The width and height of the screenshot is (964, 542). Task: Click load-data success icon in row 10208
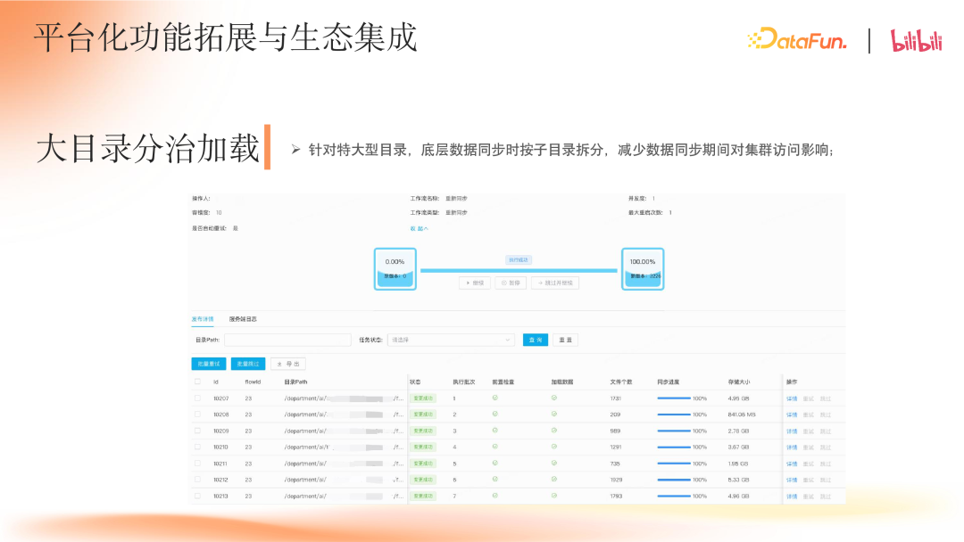pyautogui.click(x=554, y=414)
